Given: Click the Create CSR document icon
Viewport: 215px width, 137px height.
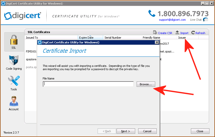Looking at the screenshot, I should pyautogui.click(x=155, y=33).
